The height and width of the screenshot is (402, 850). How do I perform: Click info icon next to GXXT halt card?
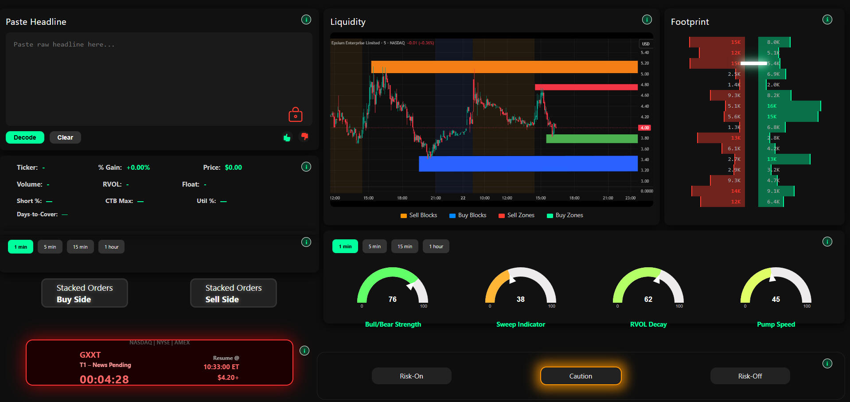point(304,351)
